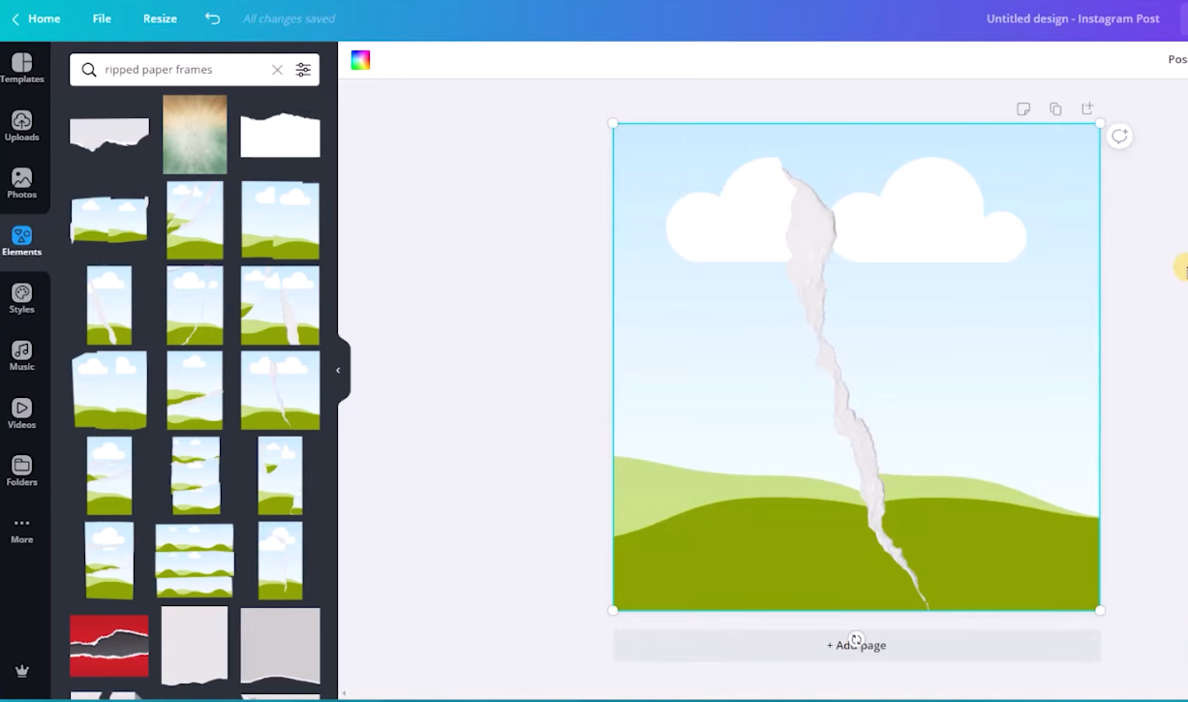Click the comment bubble beside canvas

[1119, 137]
